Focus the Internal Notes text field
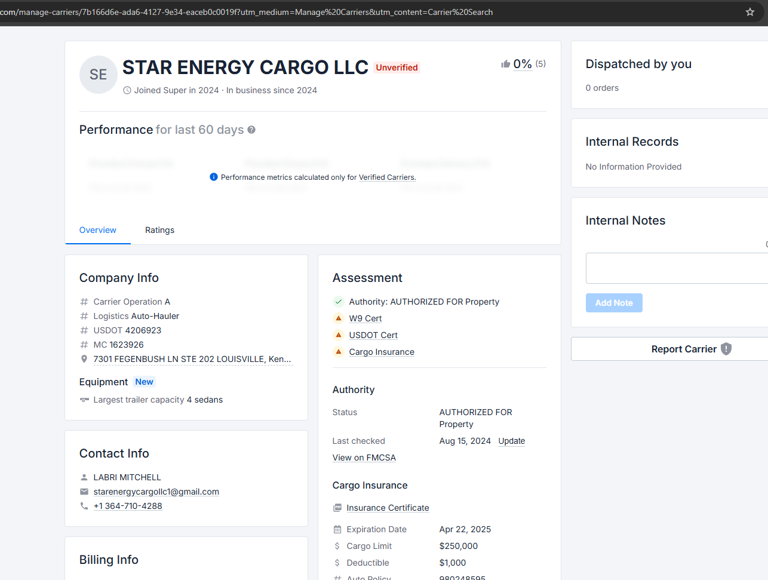The width and height of the screenshot is (768, 580). 677,268
